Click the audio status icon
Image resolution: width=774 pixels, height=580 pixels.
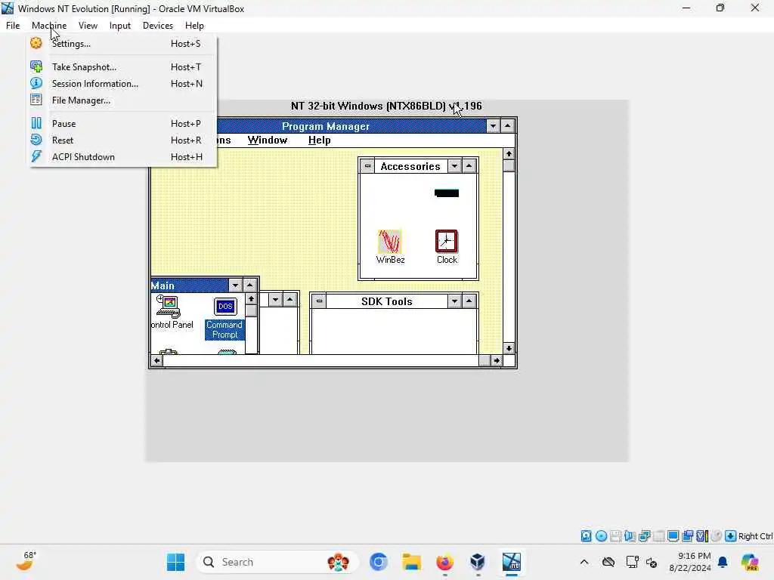[x=630, y=536]
